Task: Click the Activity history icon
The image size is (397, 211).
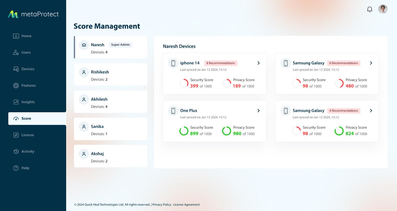Action: pos(16,152)
